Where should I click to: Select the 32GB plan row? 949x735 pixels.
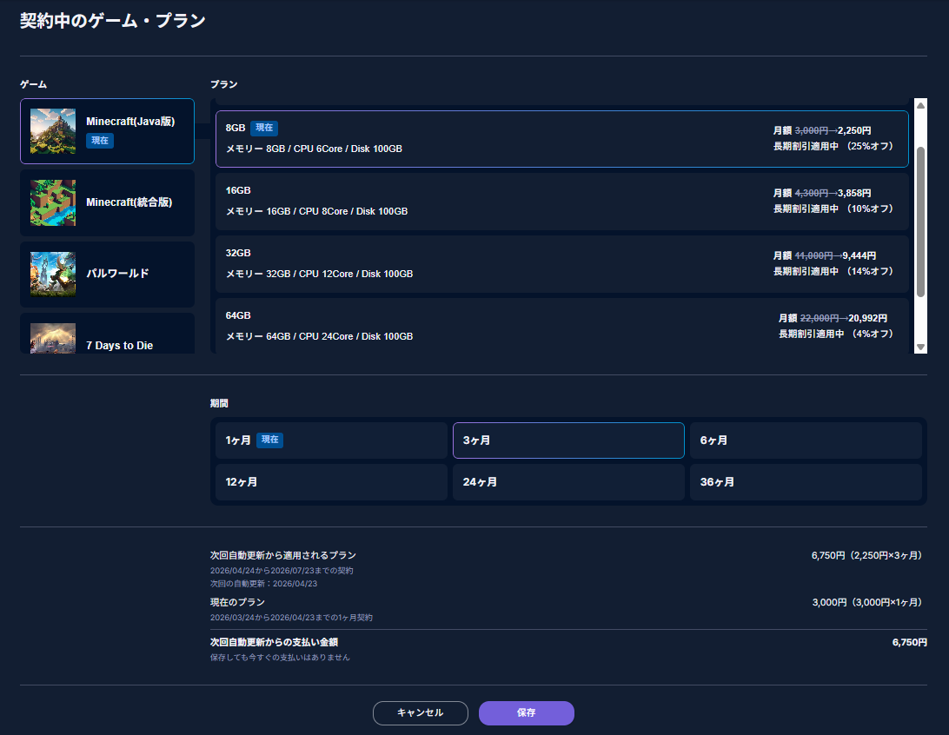point(561,264)
